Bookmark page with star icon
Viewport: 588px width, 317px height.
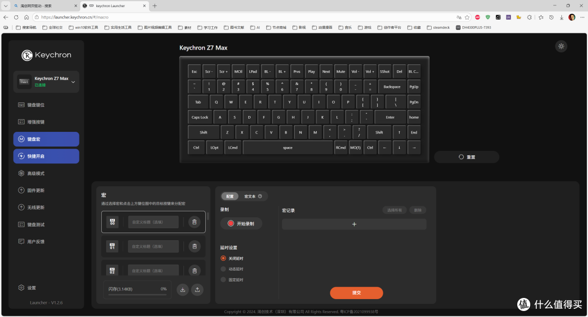467,17
